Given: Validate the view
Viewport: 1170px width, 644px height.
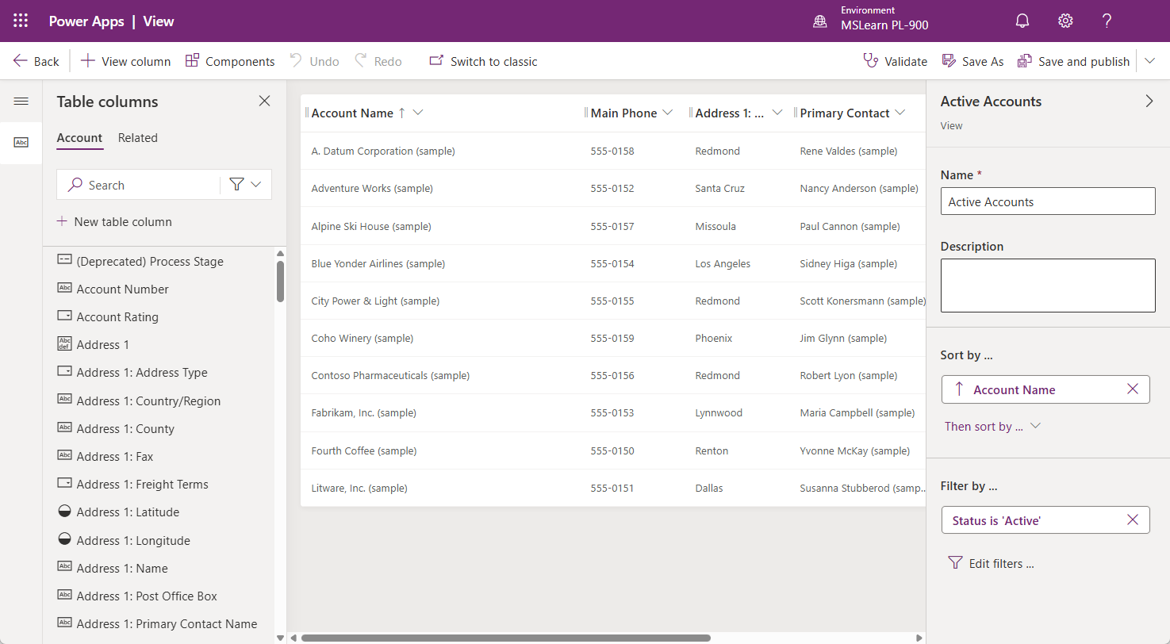Looking at the screenshot, I should coord(896,61).
